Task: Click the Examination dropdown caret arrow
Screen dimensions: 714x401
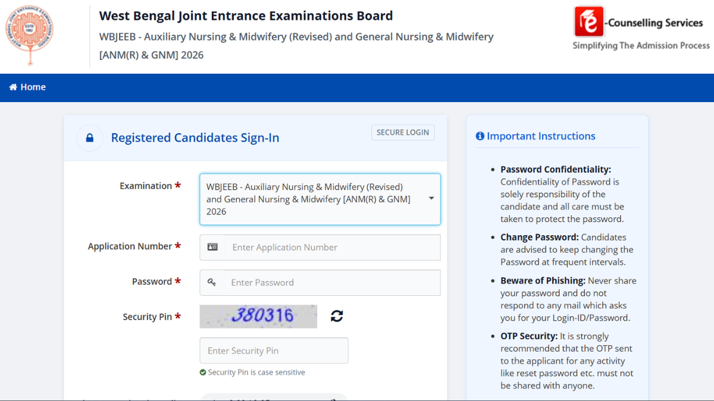Action: [431, 198]
